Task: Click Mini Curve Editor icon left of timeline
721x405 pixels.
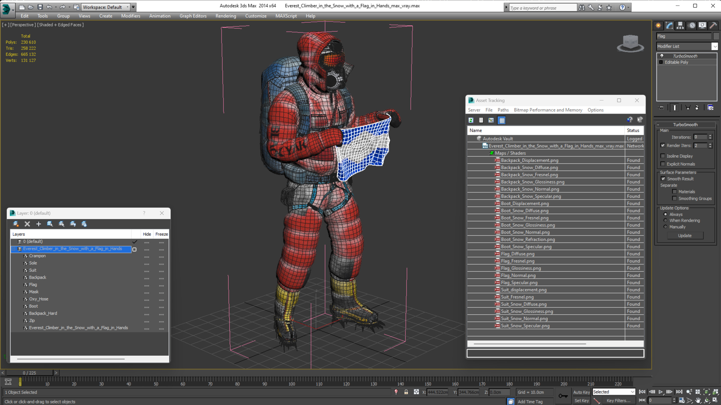Action: click(8, 382)
